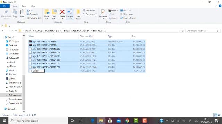The image size is (222, 124).
Task: Open the Mail app from taskbar
Action: click(119, 121)
